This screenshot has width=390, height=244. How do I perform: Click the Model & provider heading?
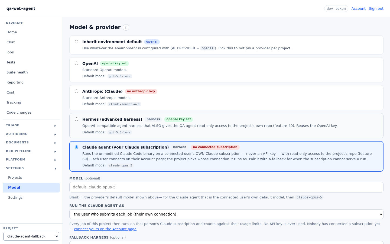click(x=95, y=27)
